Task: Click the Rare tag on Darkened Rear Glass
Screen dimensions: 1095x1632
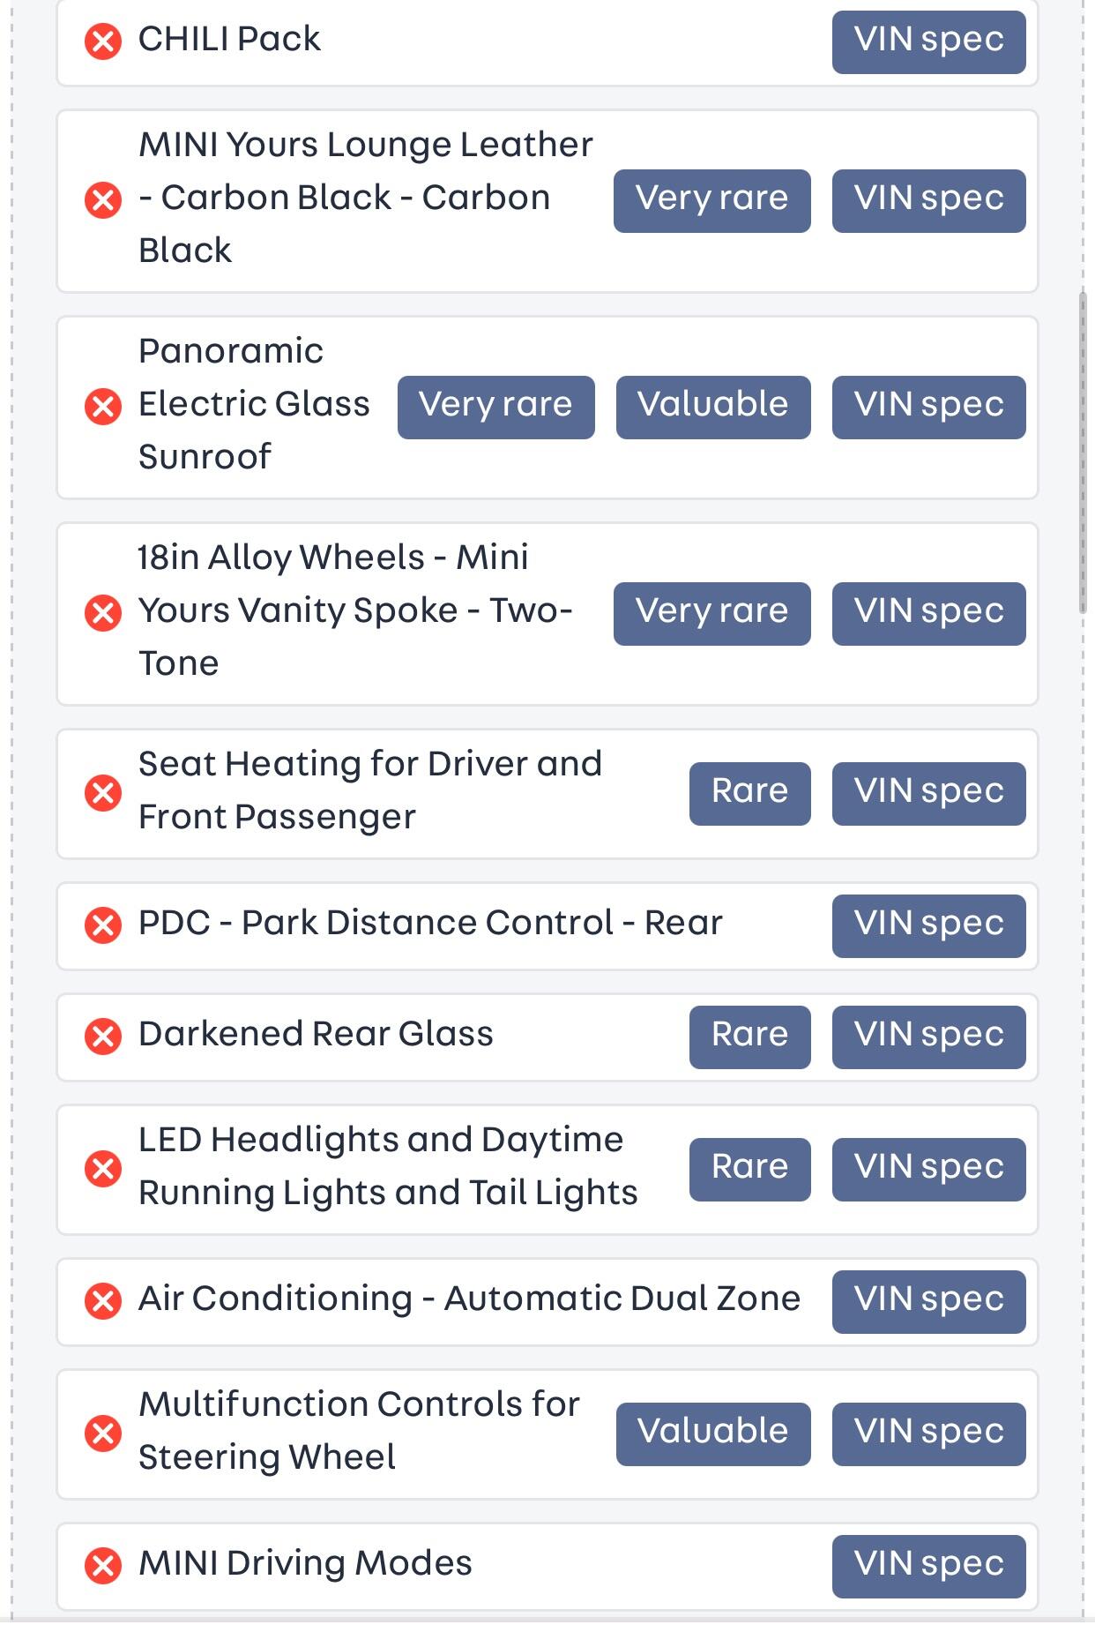Action: [x=749, y=1037]
